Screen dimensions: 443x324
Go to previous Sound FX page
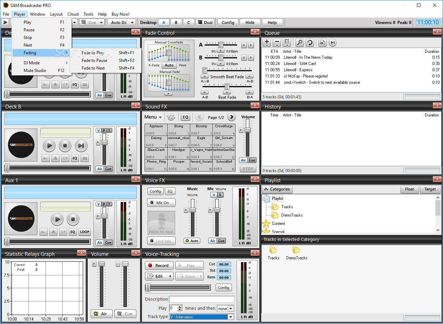pos(200,117)
